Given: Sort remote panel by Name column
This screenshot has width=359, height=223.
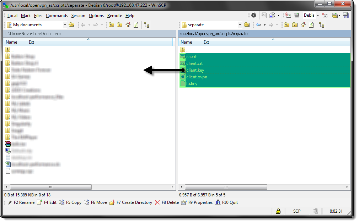Looking at the screenshot, I should (186, 42).
